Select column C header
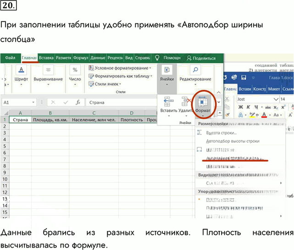The image size is (294, 250). point(94,113)
